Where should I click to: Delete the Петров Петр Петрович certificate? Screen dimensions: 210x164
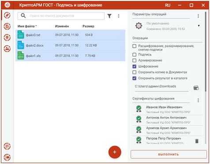pyautogui.click(x=197, y=141)
